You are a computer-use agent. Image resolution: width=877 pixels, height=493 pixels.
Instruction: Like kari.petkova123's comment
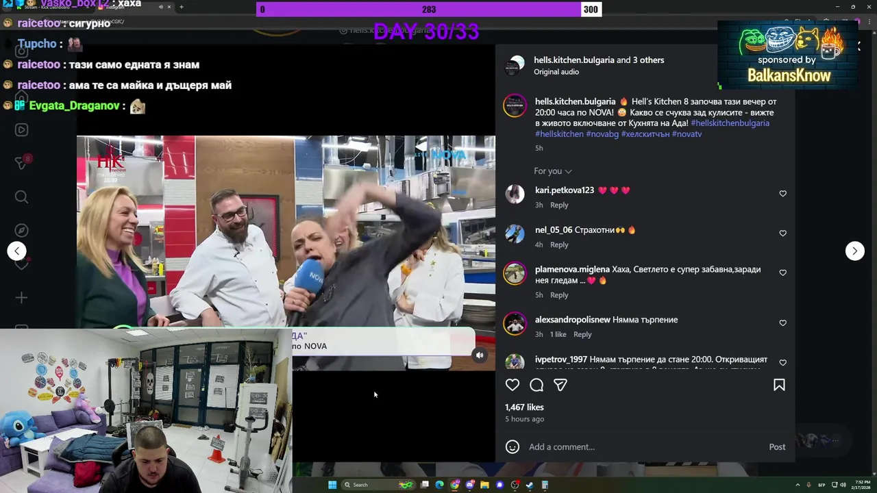pyautogui.click(x=782, y=194)
